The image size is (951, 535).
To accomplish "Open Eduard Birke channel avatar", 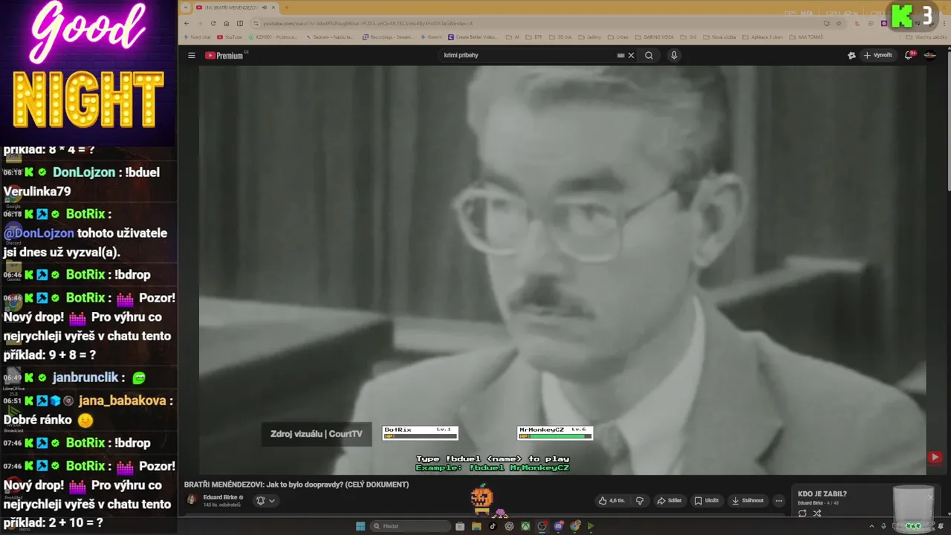I will point(192,500).
